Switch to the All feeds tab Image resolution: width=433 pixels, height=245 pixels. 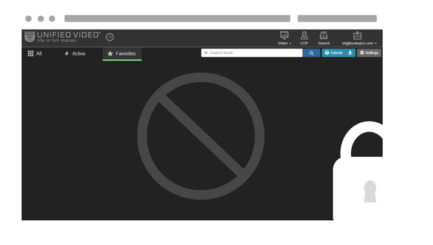pos(35,53)
